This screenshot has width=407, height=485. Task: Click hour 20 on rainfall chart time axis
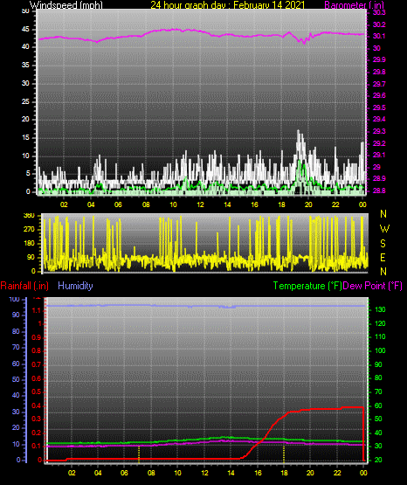point(310,473)
